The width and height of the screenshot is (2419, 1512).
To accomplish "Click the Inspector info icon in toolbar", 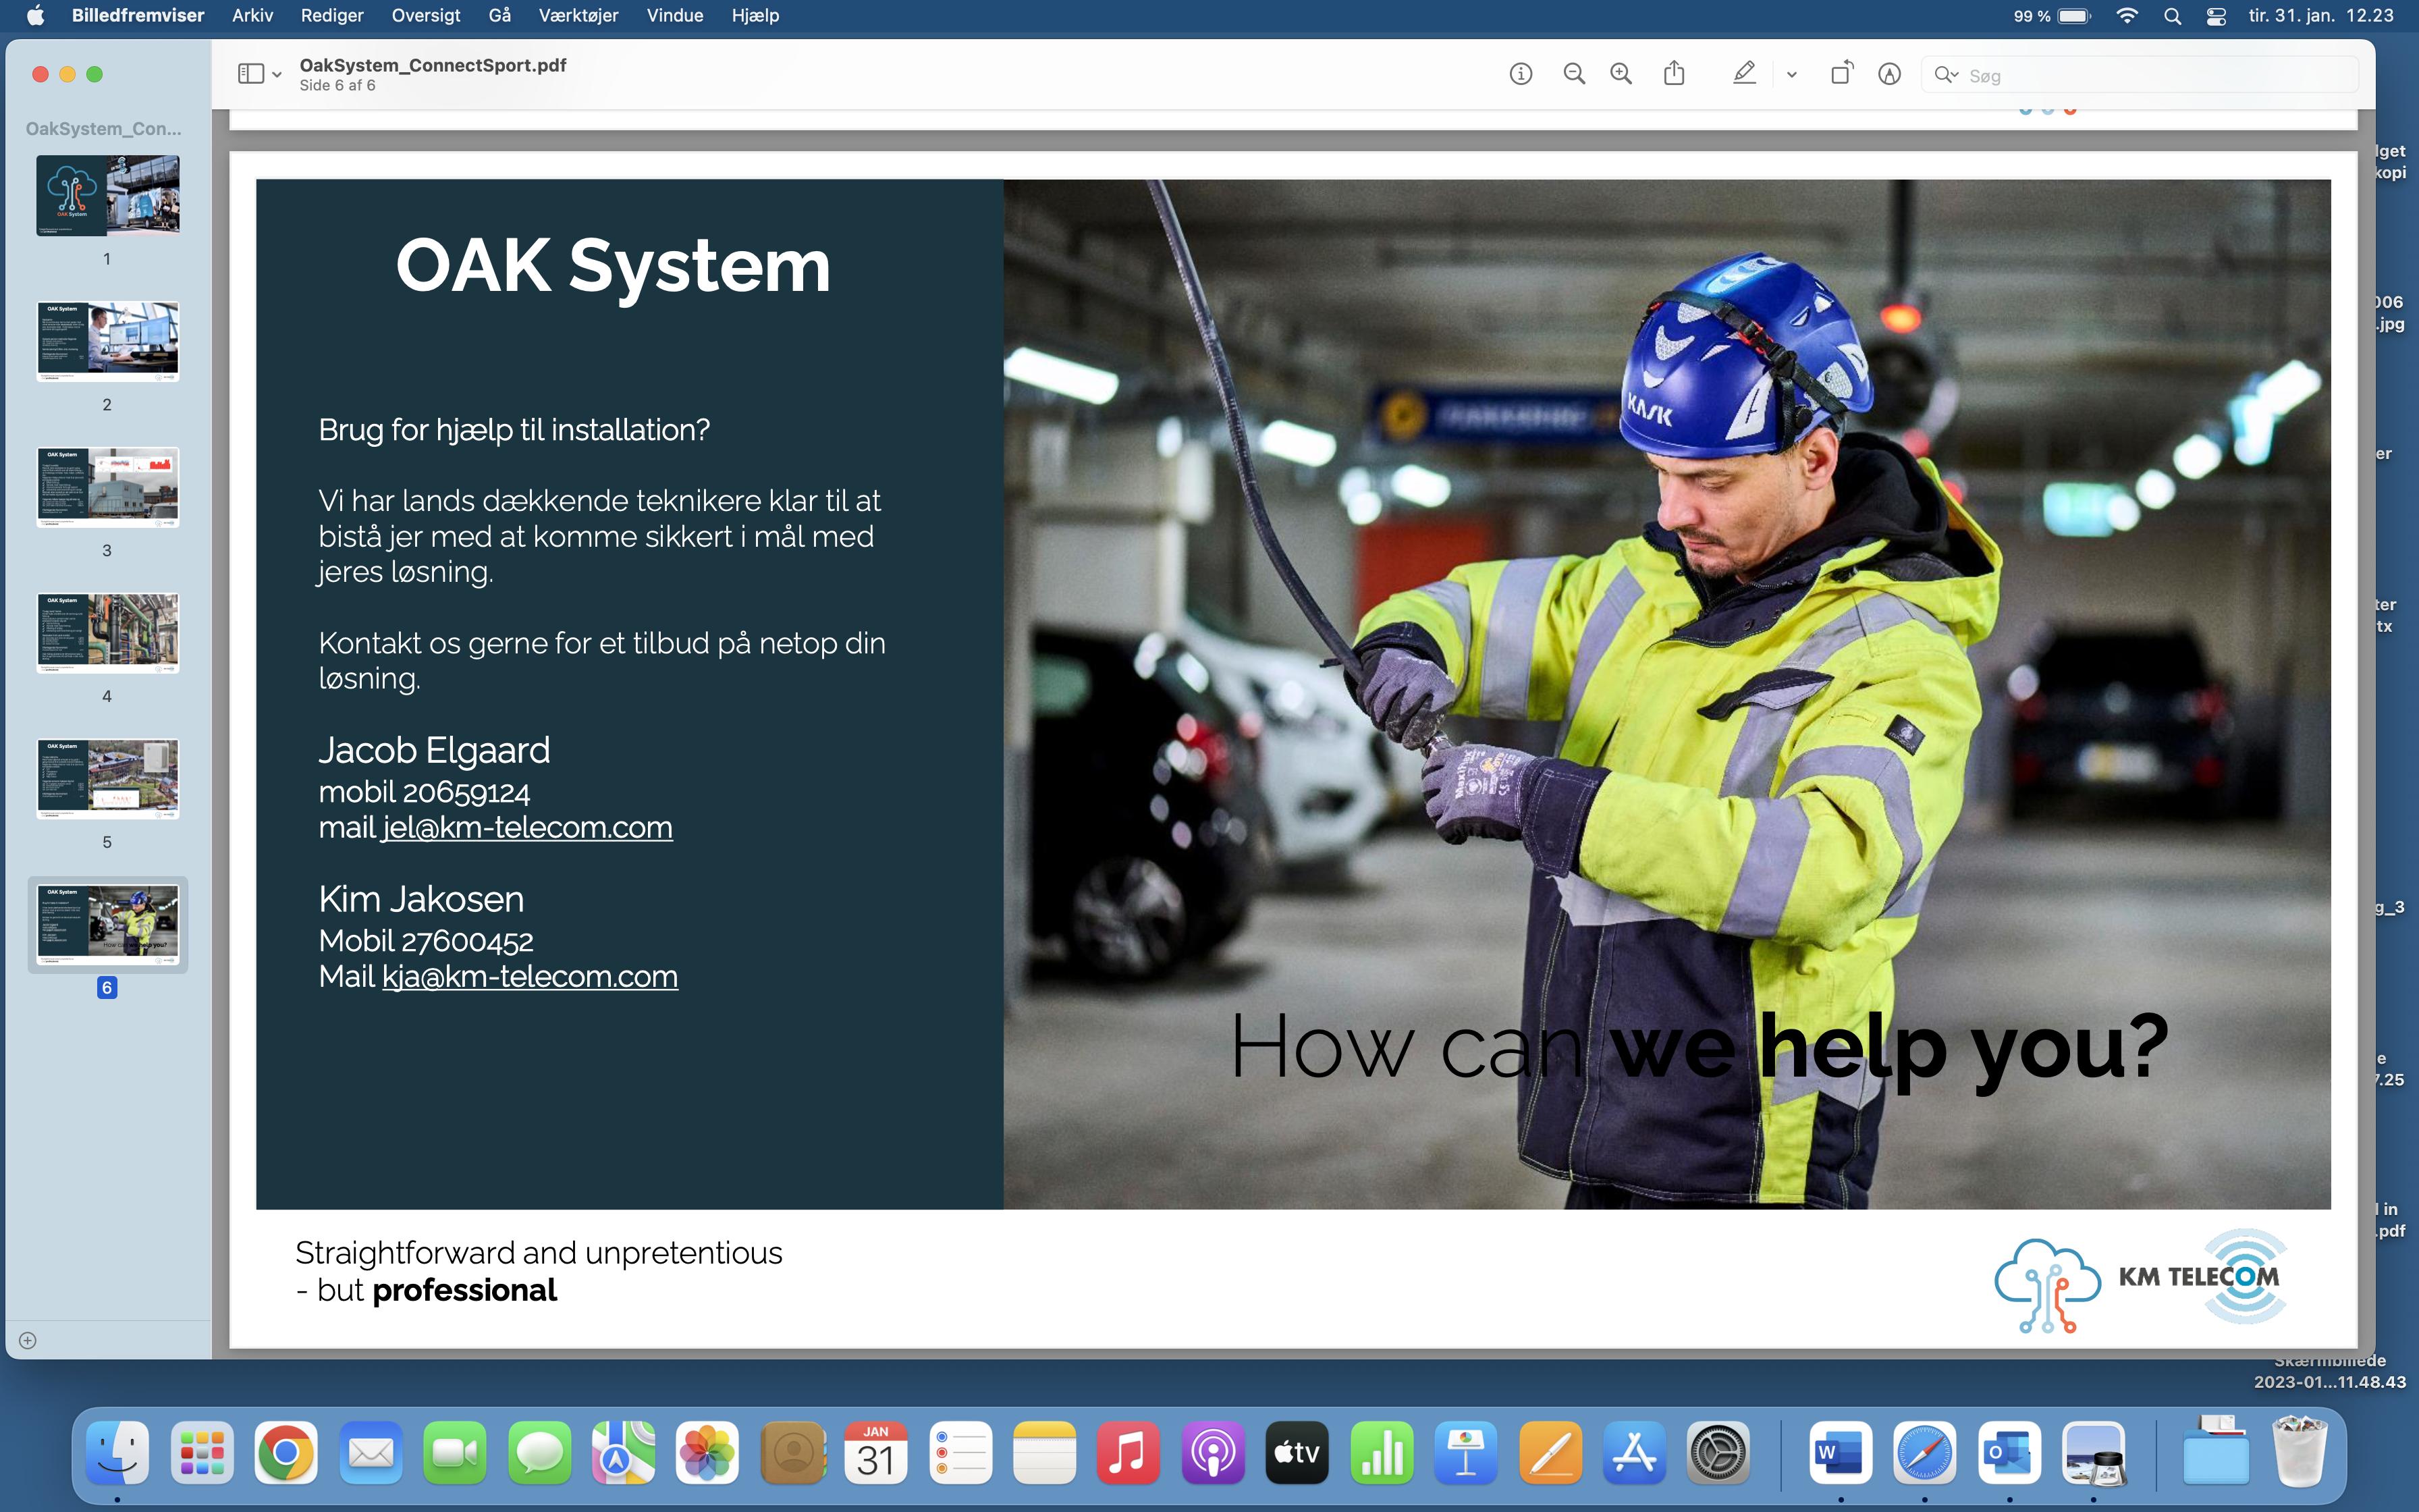I will (x=1521, y=74).
